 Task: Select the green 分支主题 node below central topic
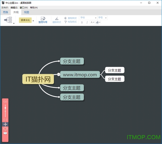click(x=72, y=88)
